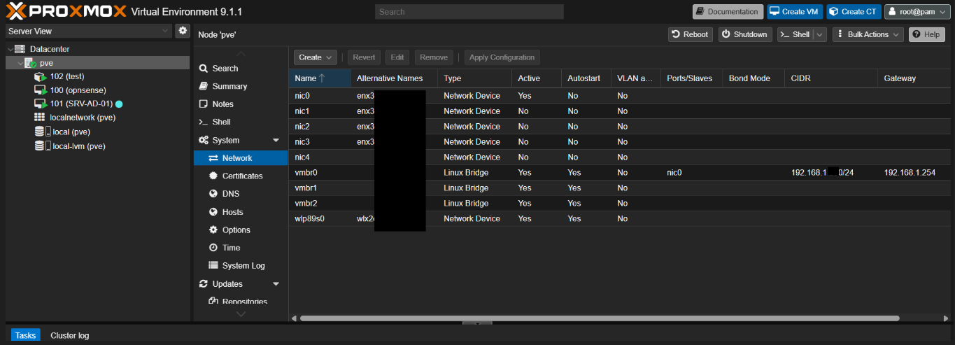
Task: Open the Time menu item
Action: click(x=240, y=248)
